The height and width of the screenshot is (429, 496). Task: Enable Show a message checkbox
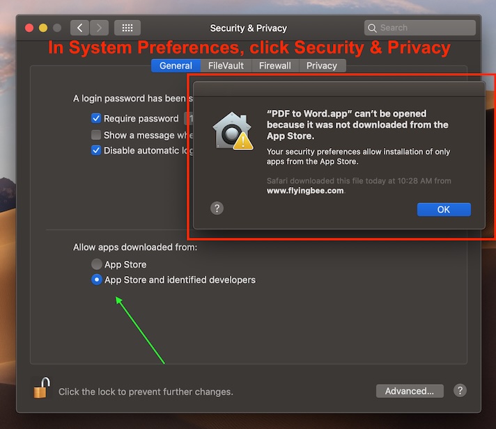97,135
